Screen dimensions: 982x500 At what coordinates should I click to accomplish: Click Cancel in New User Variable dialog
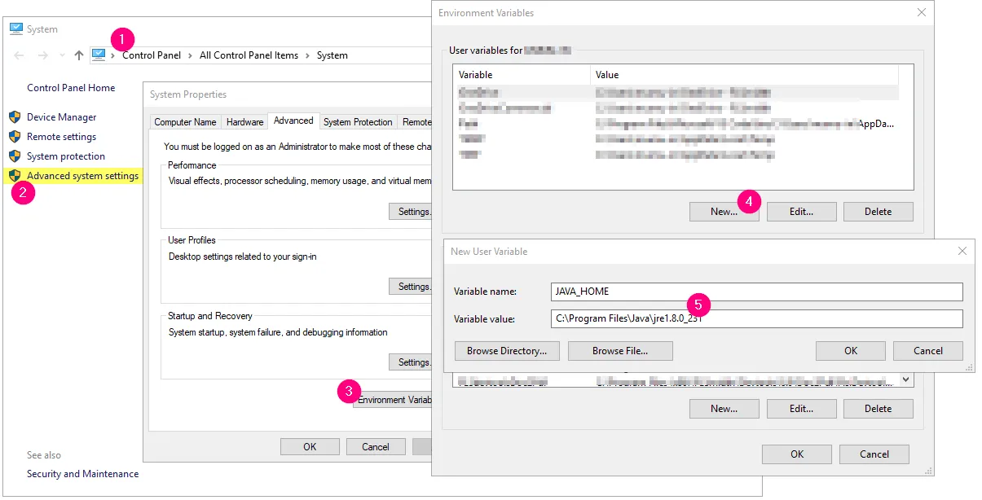[928, 351]
